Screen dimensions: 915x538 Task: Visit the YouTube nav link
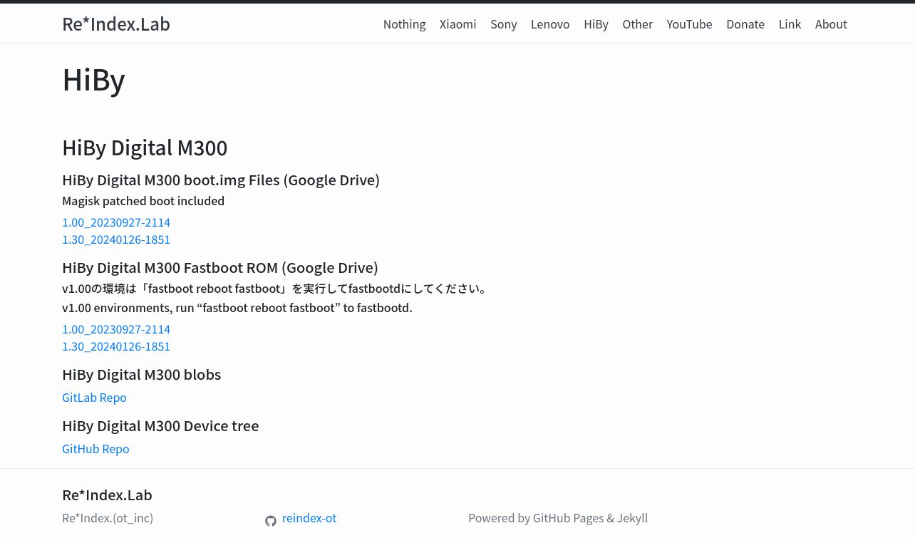coord(689,24)
